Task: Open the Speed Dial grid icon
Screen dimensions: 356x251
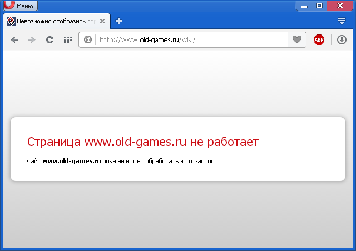Action: 68,40
